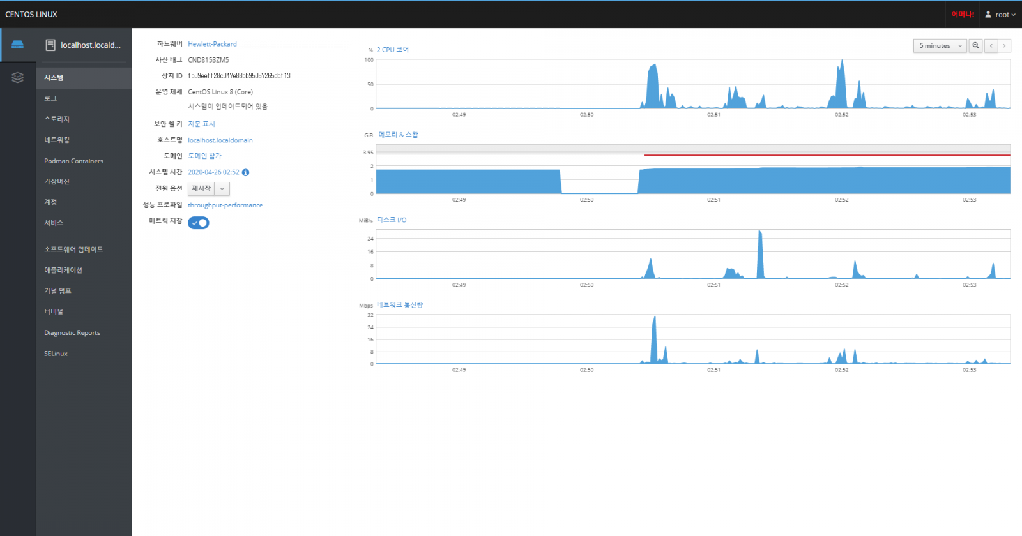Image resolution: width=1022 pixels, height=536 pixels.
Task: Click the info icon next to system time
Action: pyautogui.click(x=246, y=172)
